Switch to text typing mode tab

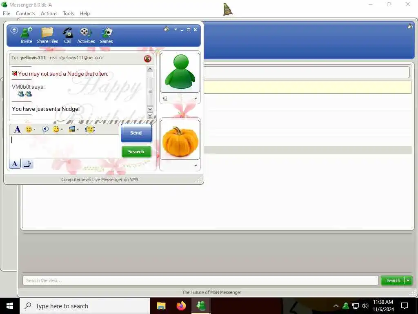[15, 164]
